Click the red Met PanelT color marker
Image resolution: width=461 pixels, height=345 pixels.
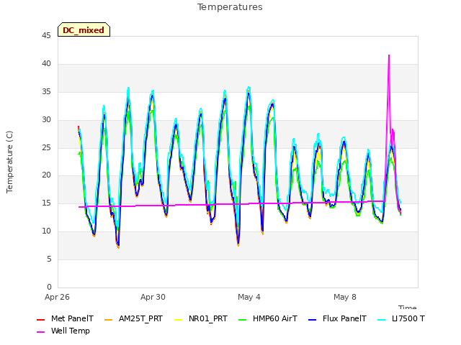click(40, 319)
